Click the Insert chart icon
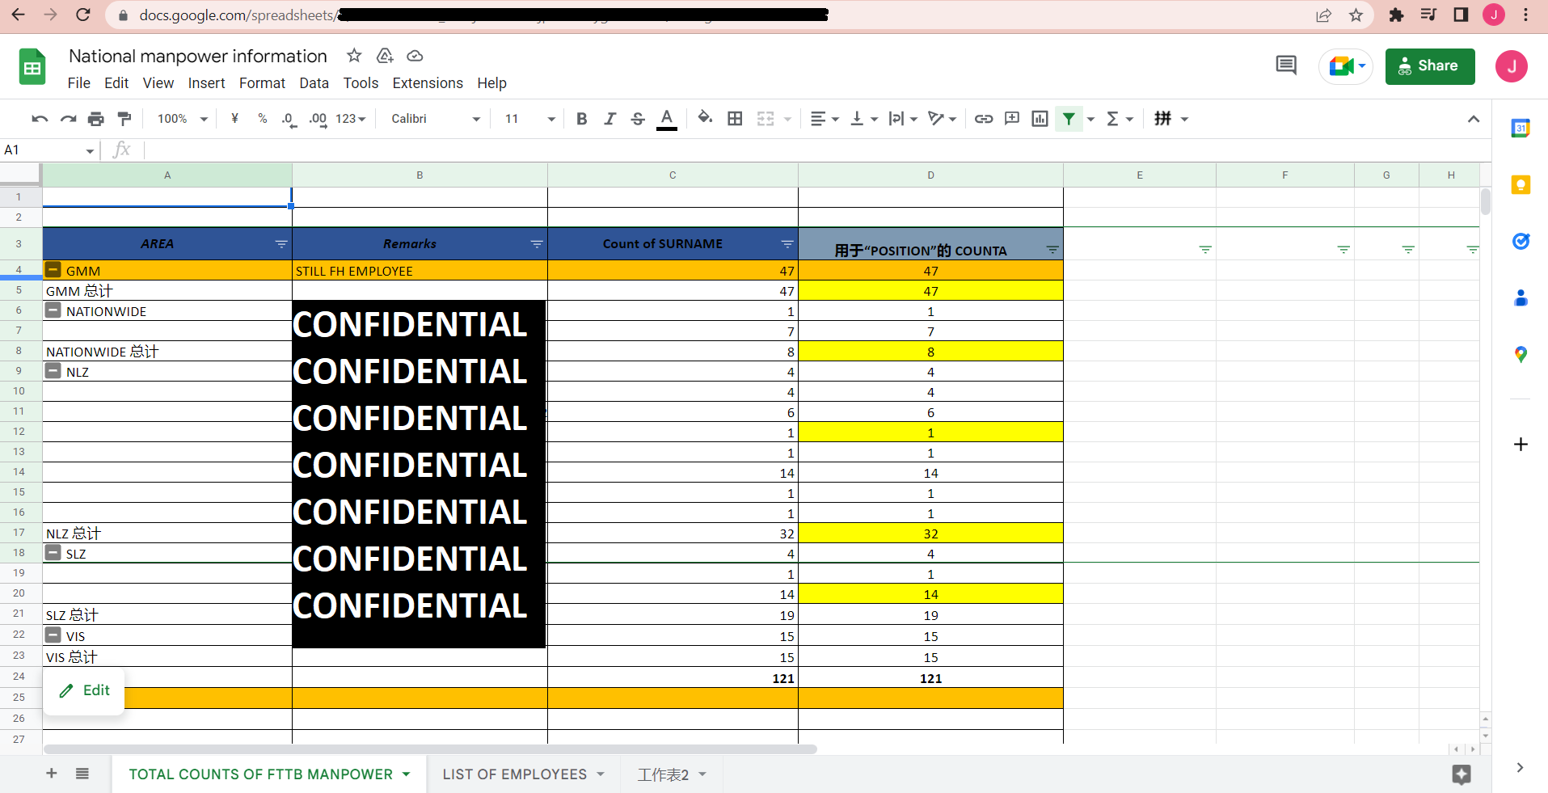The image size is (1548, 793). point(1040,119)
